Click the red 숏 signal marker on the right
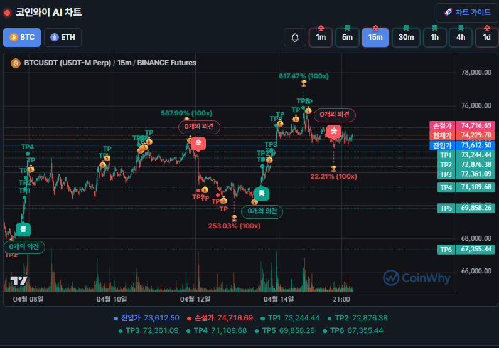 [334, 131]
